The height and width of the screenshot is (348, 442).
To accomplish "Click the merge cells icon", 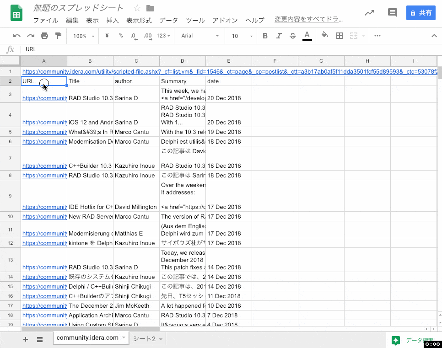I will tap(354, 36).
